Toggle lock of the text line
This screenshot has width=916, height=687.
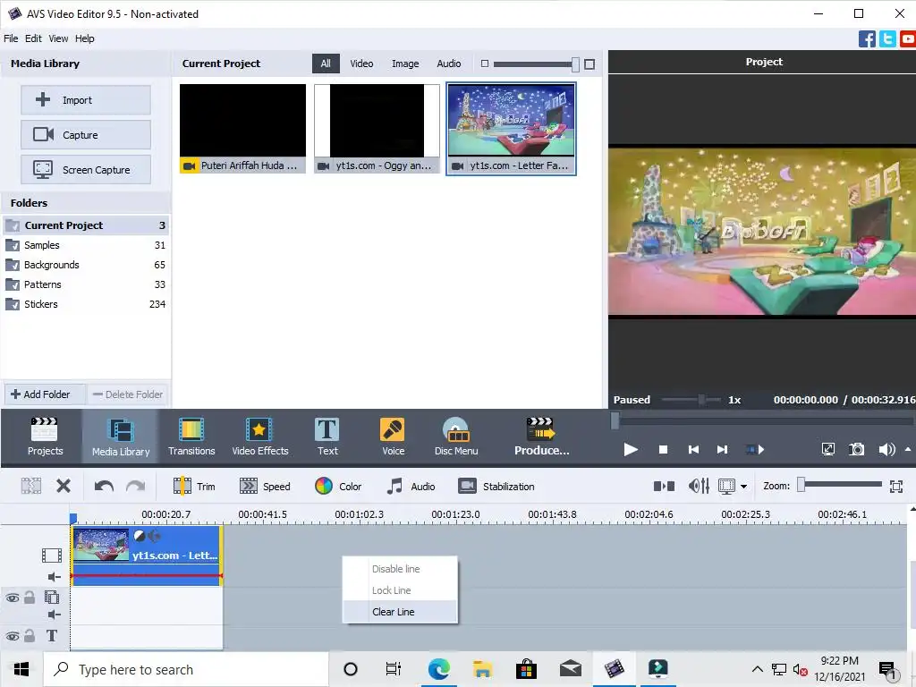(30, 636)
